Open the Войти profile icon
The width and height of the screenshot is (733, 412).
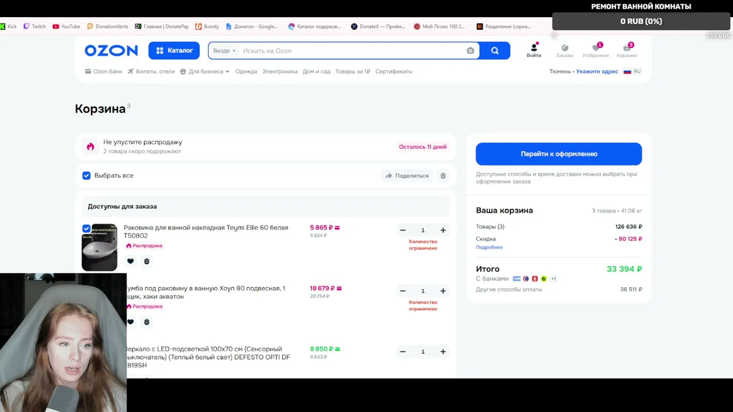[x=534, y=51]
